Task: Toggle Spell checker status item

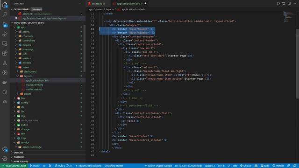Action: click(x=265, y=166)
